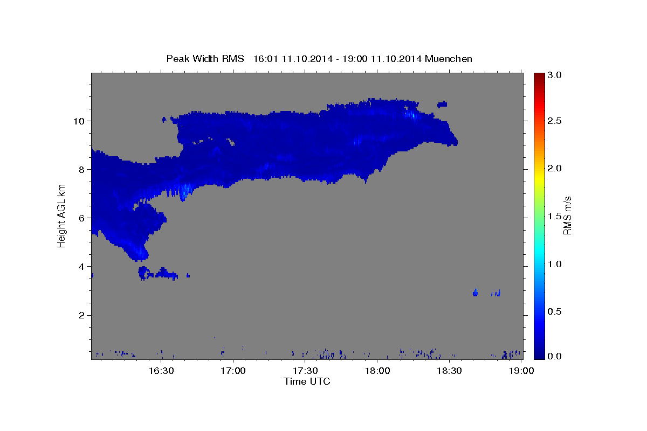The height and width of the screenshot is (431, 647).
Task: Click the plot title 'Peak Width RMS'
Action: (205, 59)
